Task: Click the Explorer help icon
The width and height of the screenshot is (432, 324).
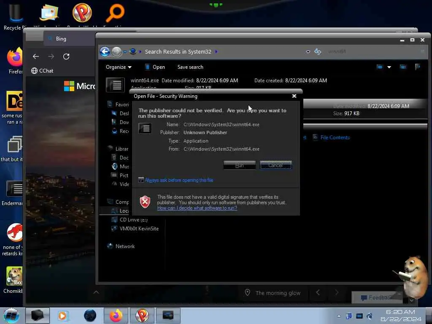Action: 418,67
